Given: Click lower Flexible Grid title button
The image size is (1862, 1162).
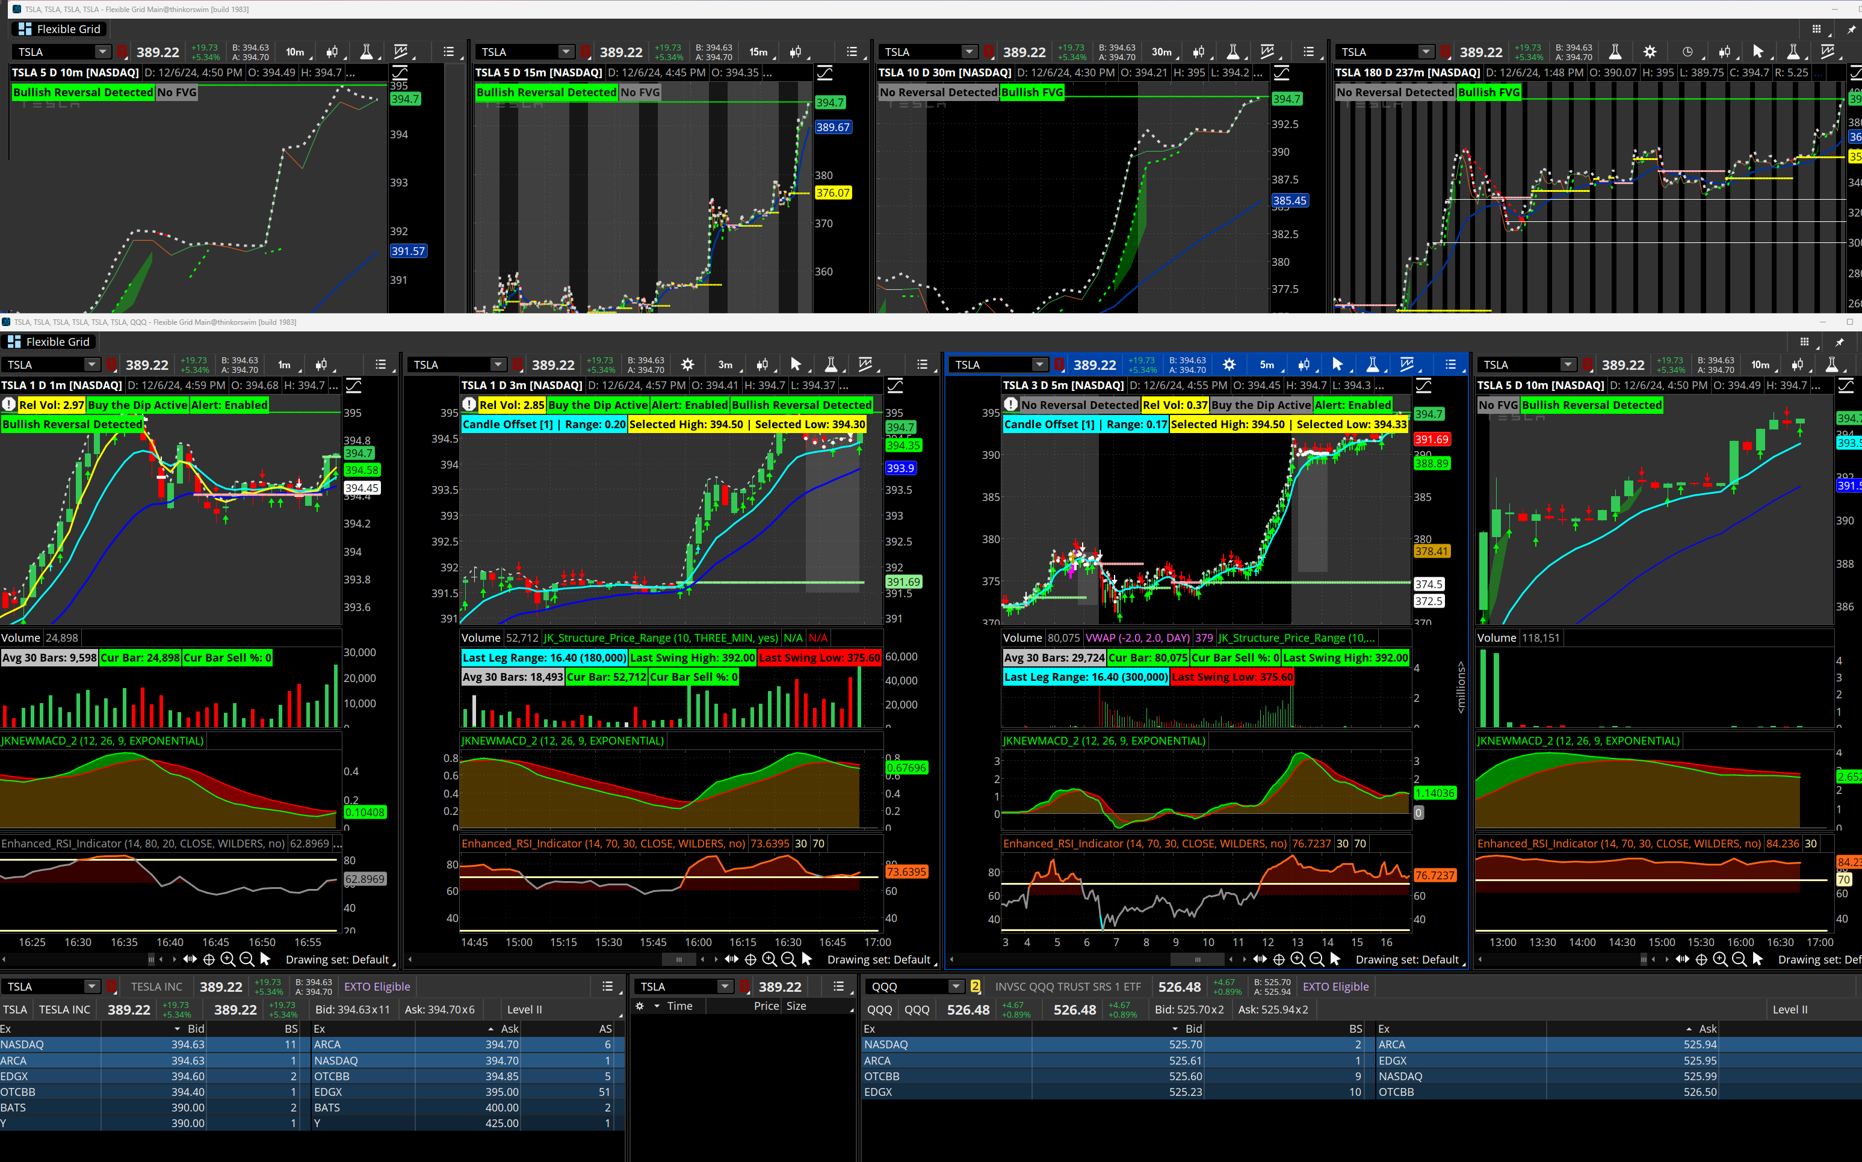Looking at the screenshot, I should click(x=48, y=342).
